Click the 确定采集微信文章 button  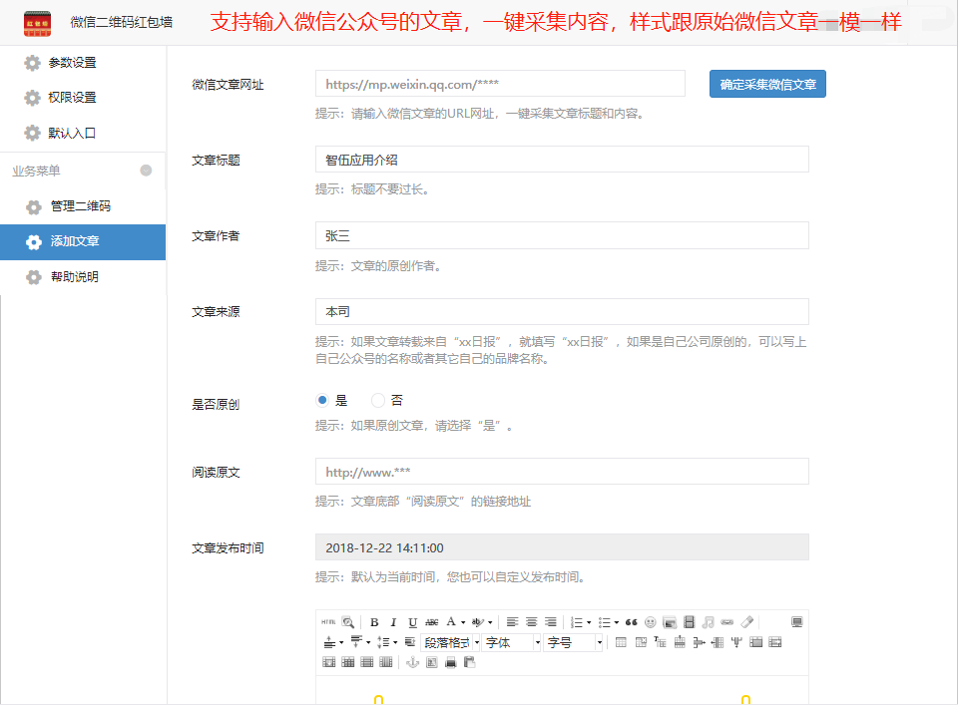(767, 85)
